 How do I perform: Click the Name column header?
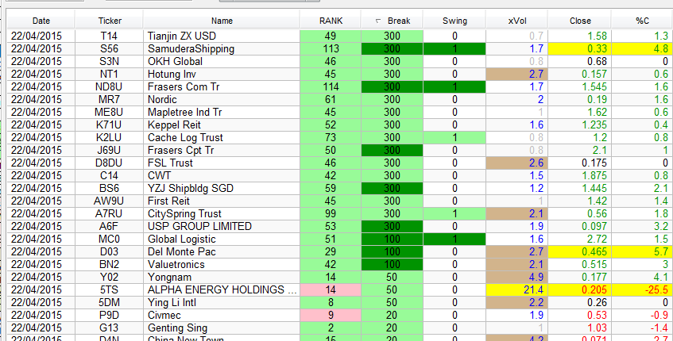click(x=222, y=21)
